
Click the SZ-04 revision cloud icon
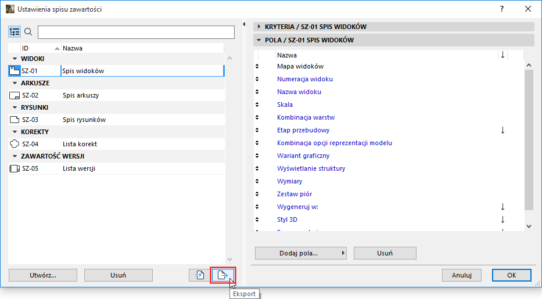point(14,144)
